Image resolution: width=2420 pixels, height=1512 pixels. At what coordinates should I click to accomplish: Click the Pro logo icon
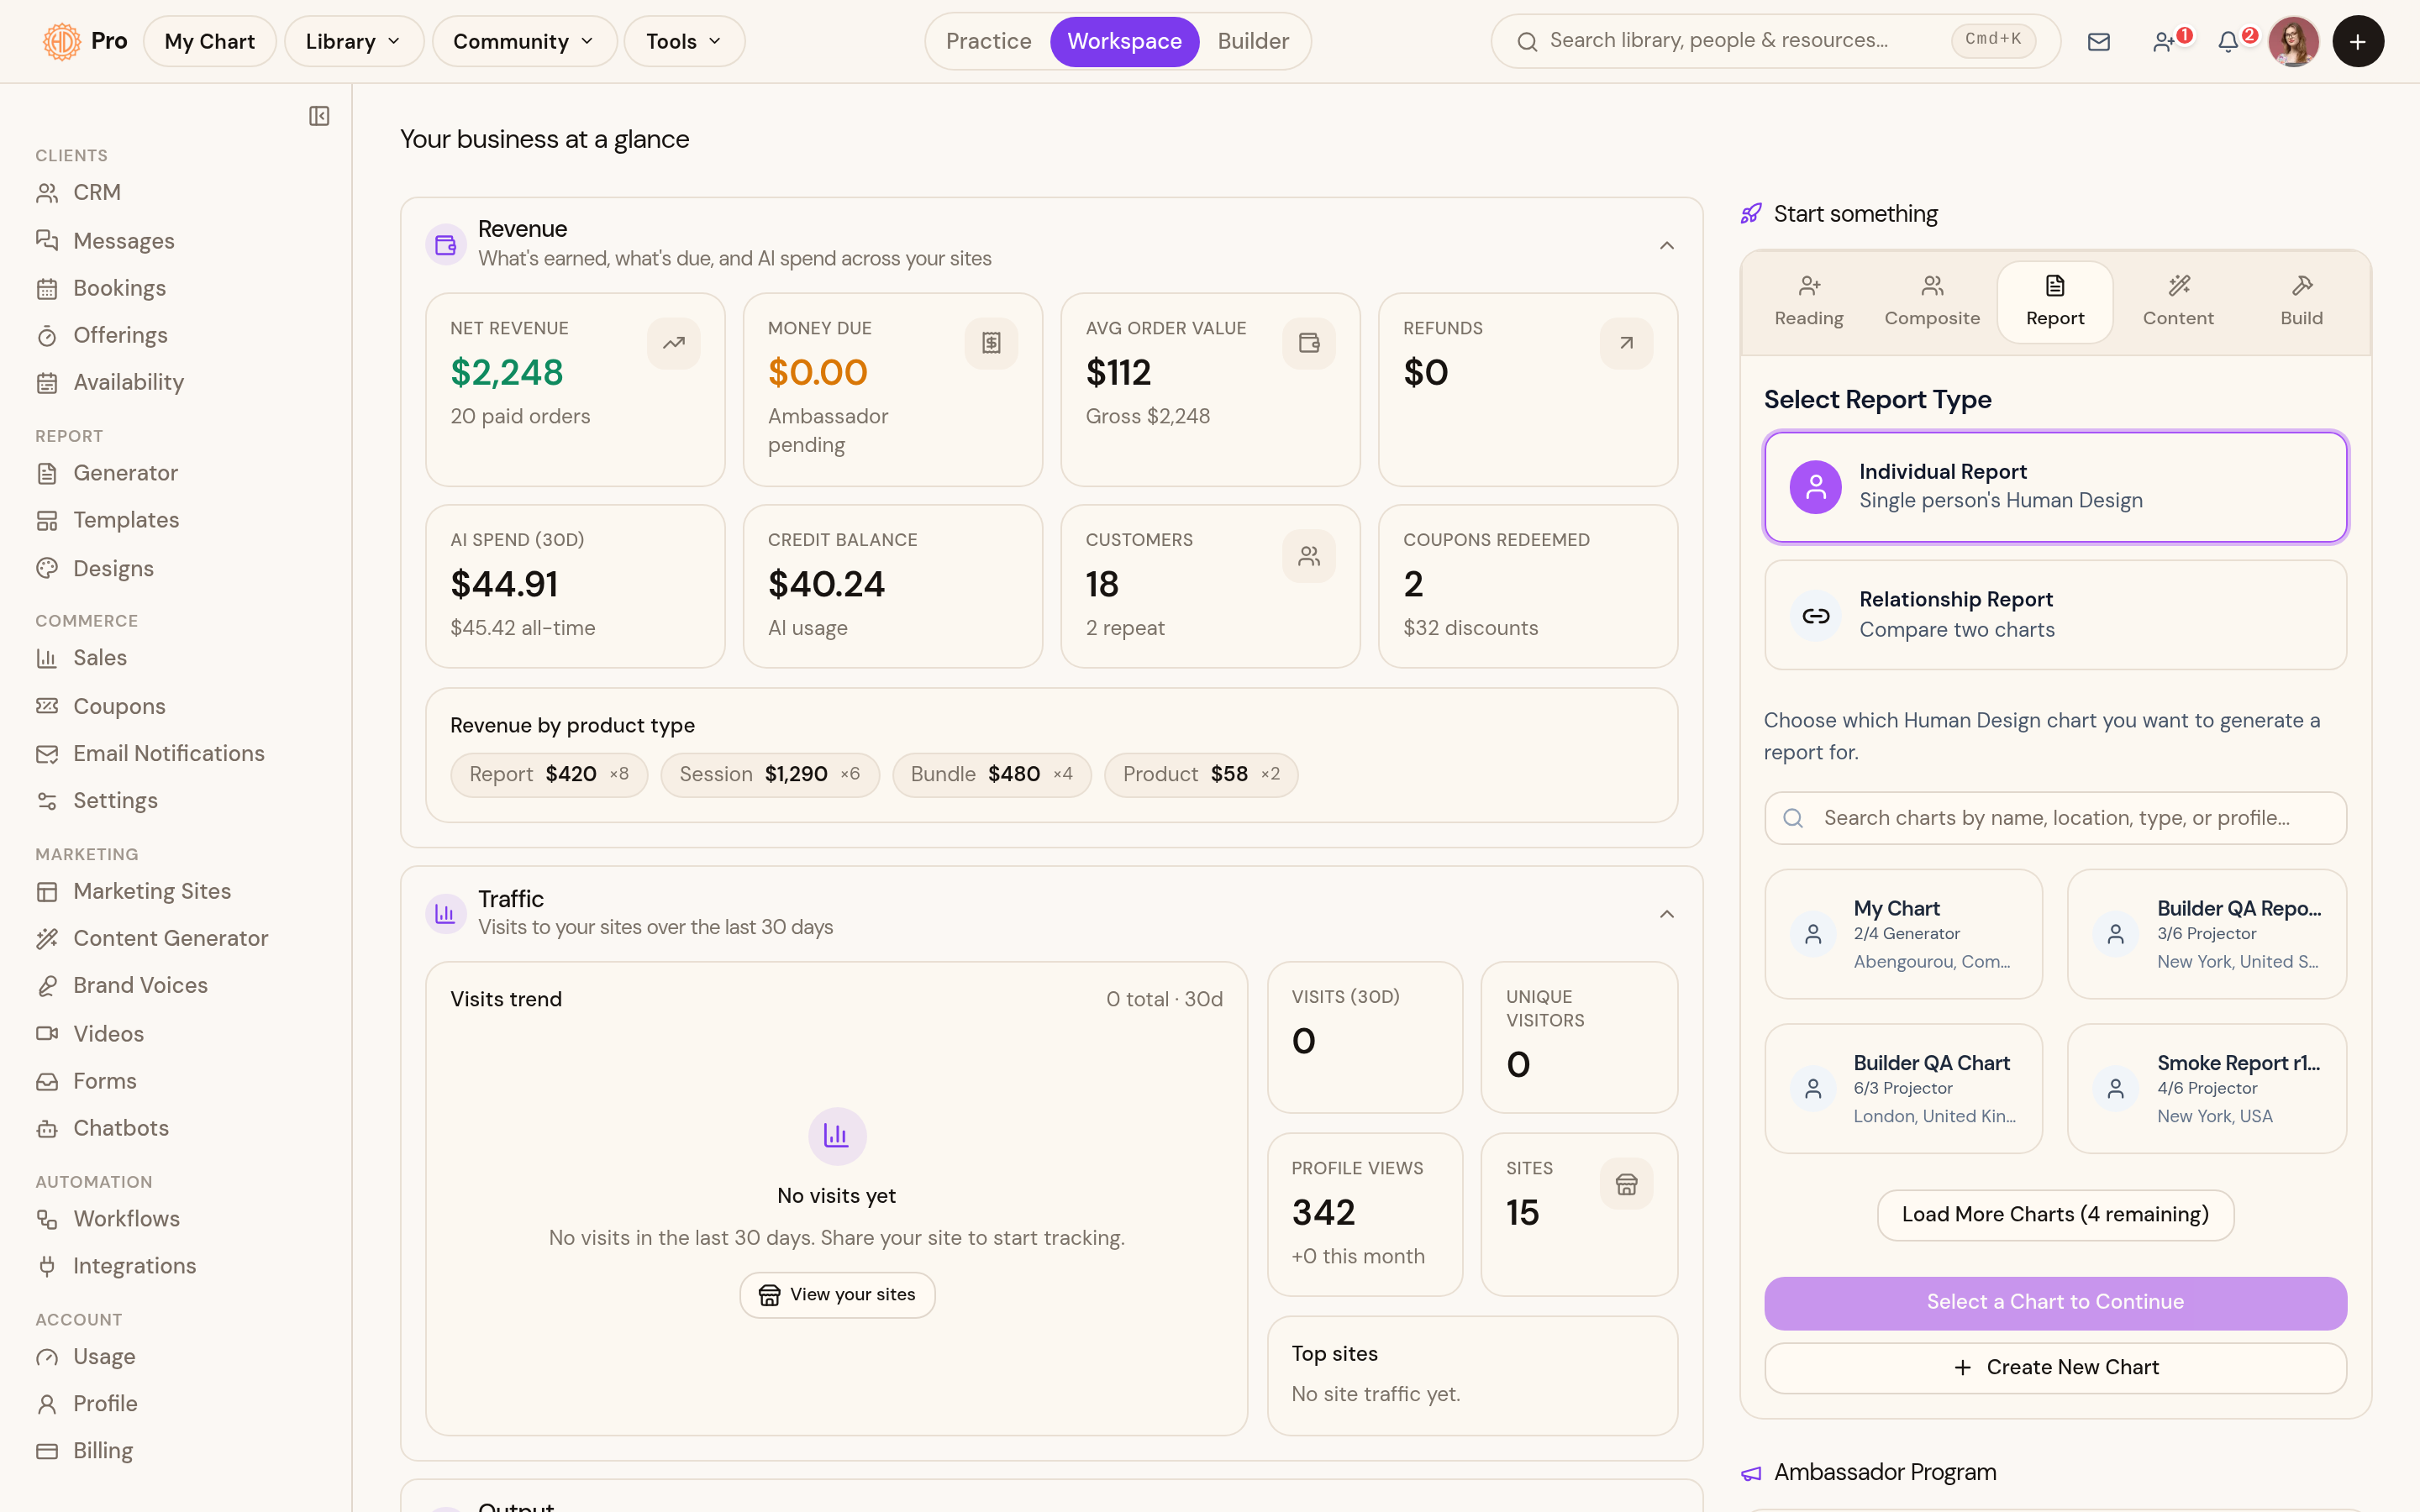[x=62, y=41]
